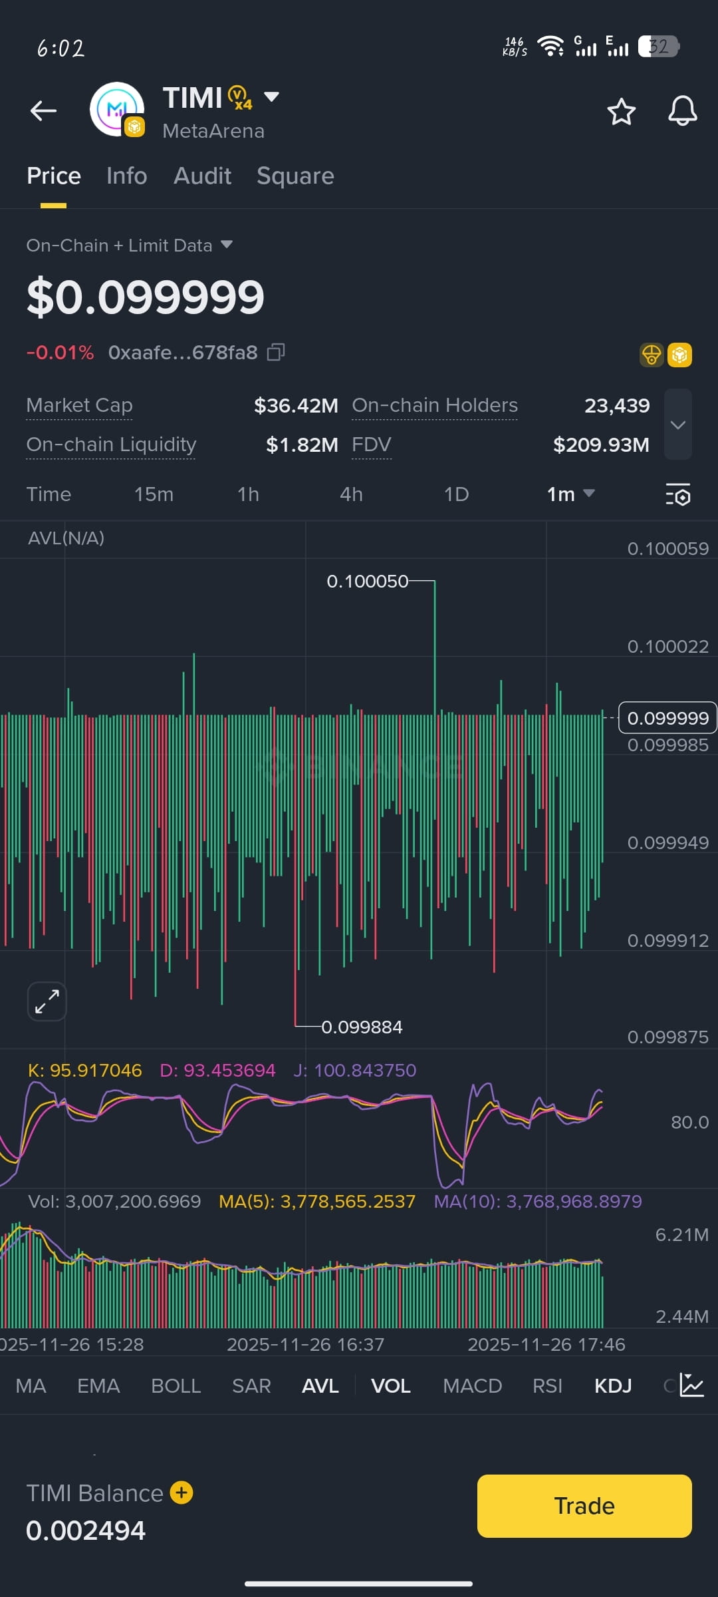Select the 4h interval

coord(351,494)
